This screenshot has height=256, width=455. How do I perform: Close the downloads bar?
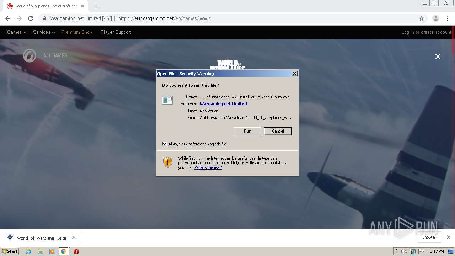click(x=448, y=237)
